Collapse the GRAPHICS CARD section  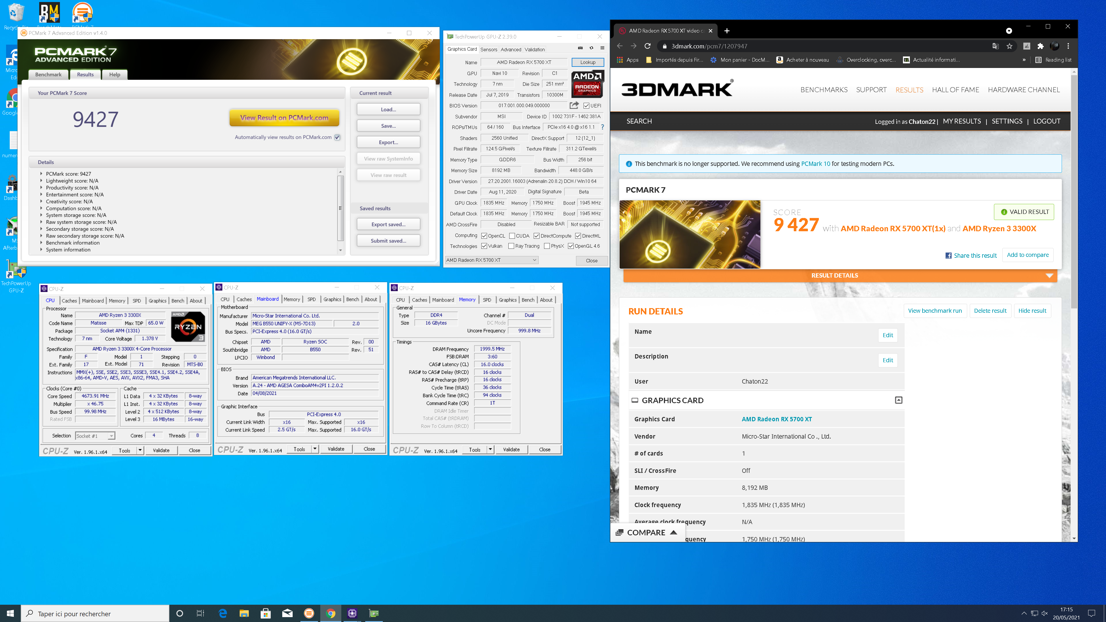coord(898,400)
